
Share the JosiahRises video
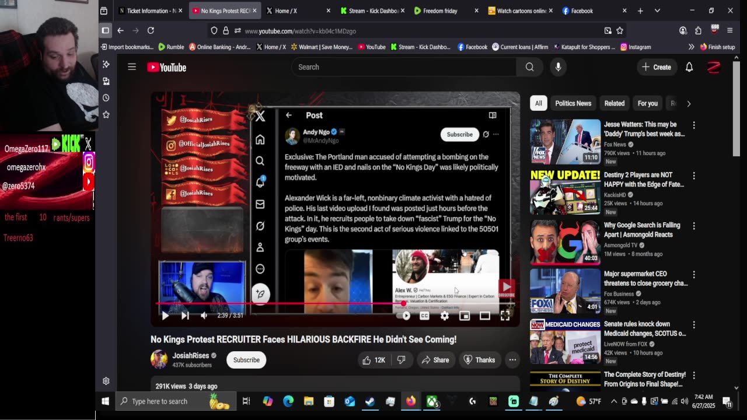(435, 360)
